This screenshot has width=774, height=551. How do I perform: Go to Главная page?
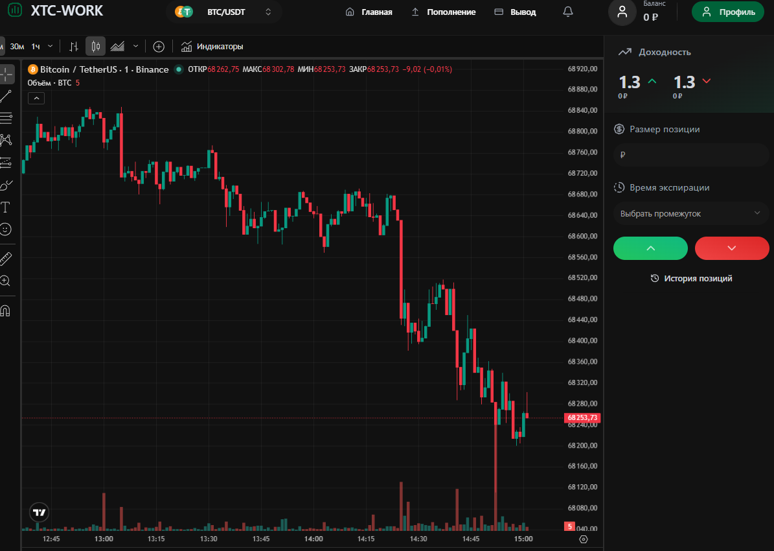(x=369, y=12)
